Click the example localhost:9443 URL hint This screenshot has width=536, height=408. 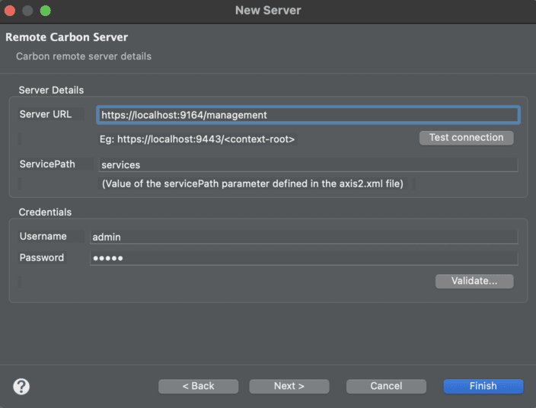coord(197,139)
